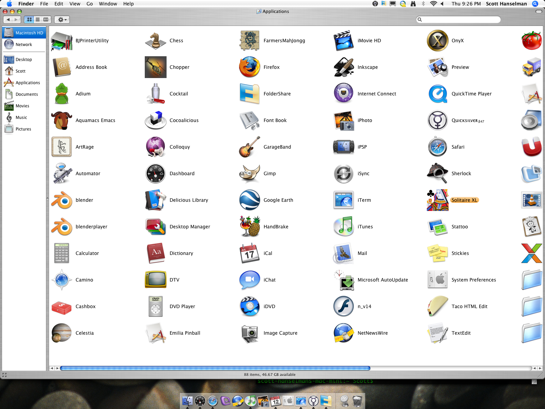545x409 pixels.
Task: Select the NetNewsWire globe icon
Action: click(344, 333)
